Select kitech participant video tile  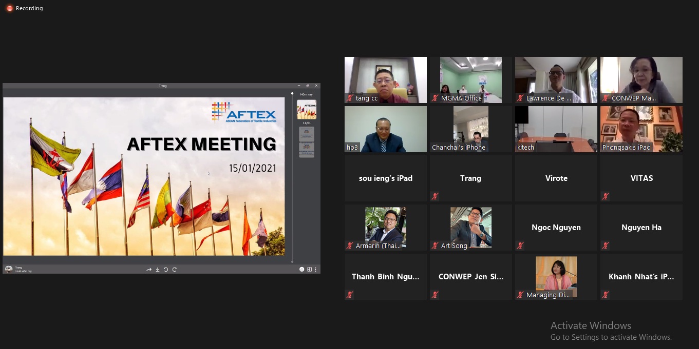[556, 129]
